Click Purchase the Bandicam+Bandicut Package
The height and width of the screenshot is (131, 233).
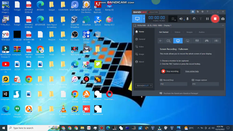point(181,93)
